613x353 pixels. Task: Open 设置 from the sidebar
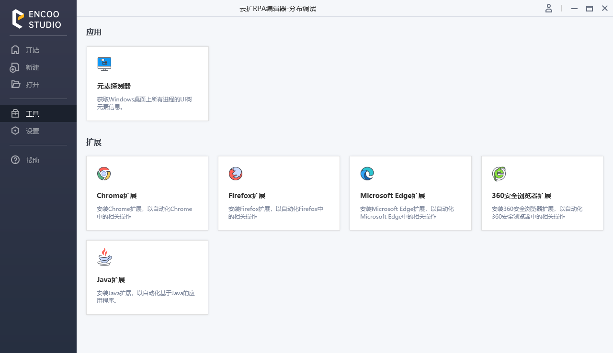pos(38,131)
